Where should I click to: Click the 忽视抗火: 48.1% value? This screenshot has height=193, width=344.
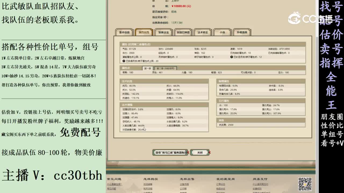click(x=131, y=122)
